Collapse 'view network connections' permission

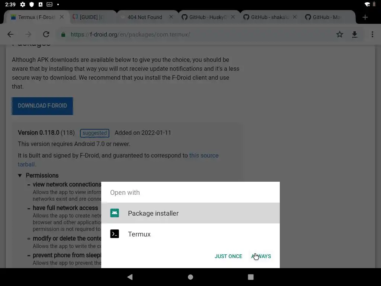[x=29, y=185]
